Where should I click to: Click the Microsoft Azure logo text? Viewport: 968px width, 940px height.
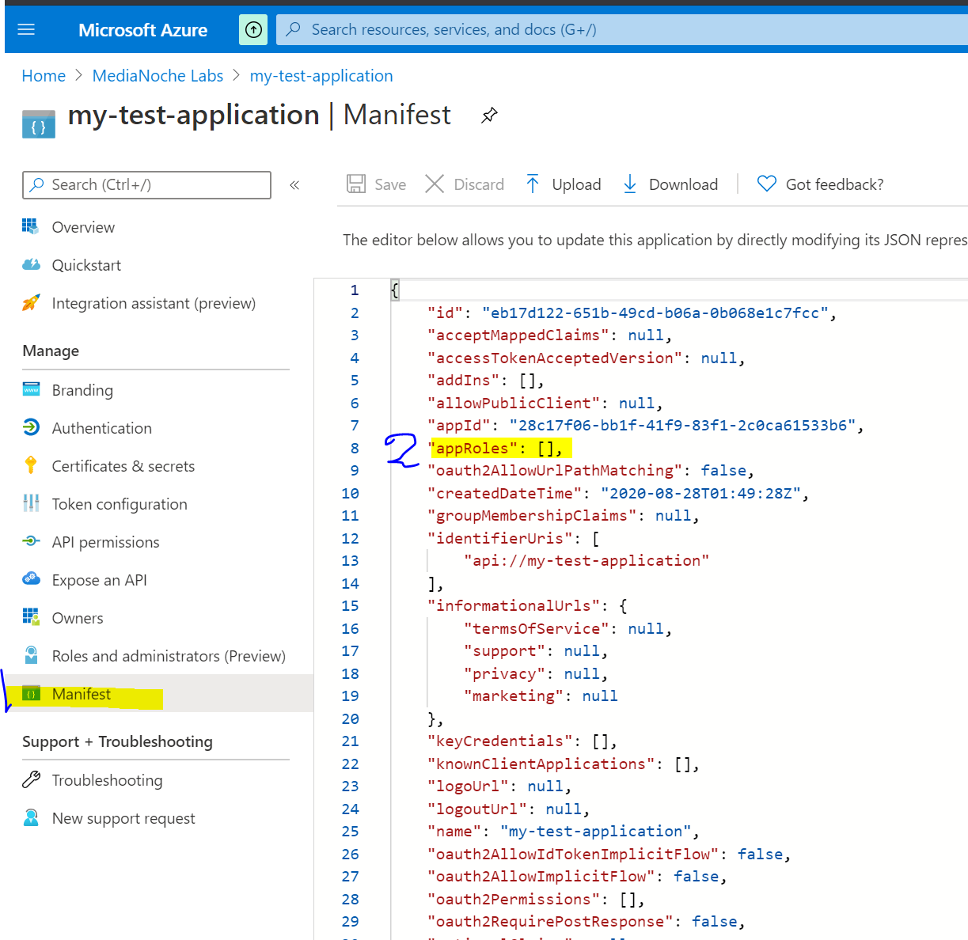pyautogui.click(x=142, y=30)
